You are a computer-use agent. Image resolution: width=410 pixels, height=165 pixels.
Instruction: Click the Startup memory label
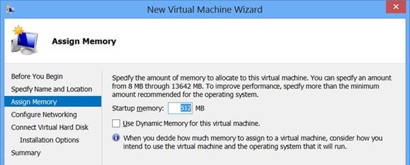coord(138,108)
